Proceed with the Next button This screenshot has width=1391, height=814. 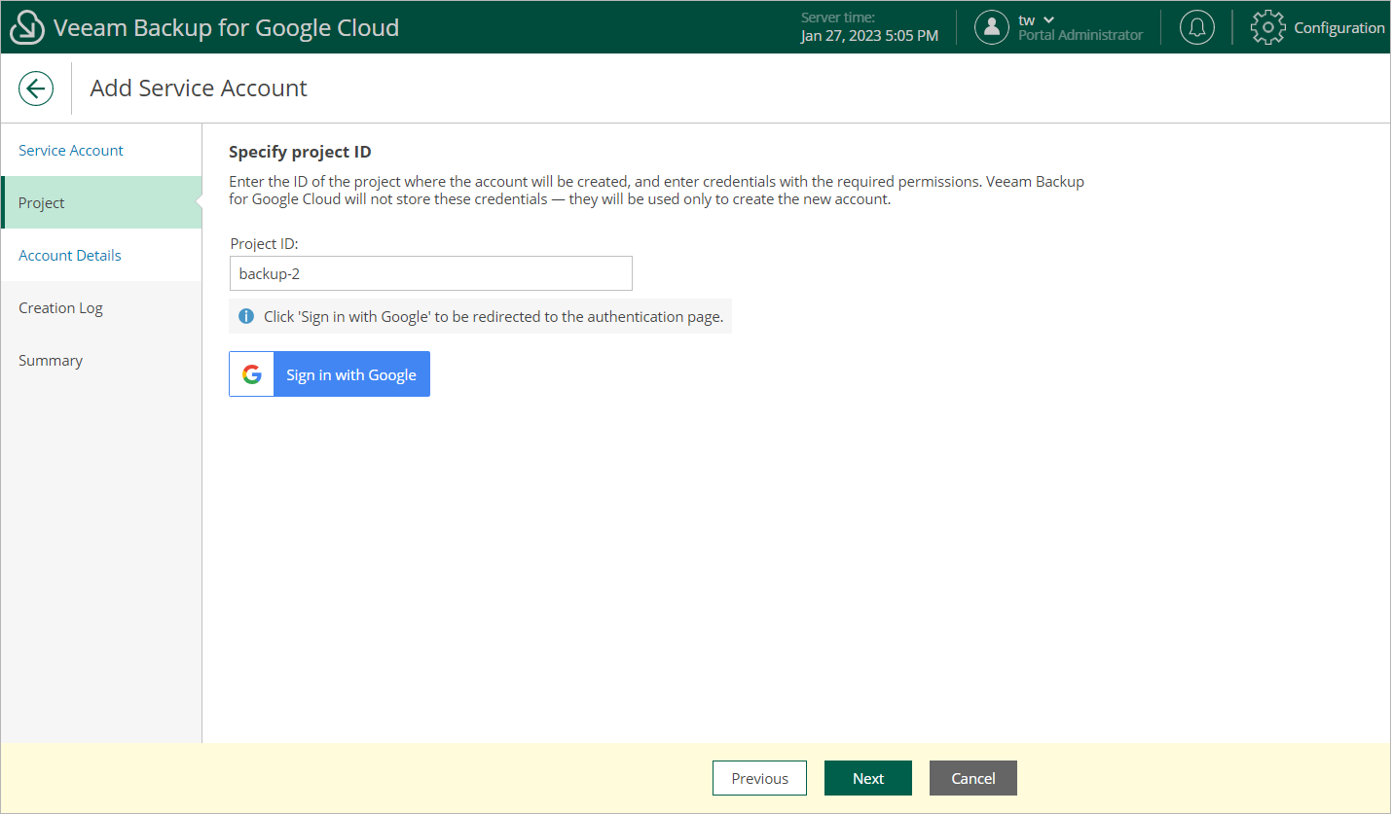pos(867,778)
